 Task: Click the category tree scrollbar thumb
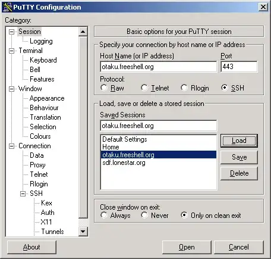[83, 127]
